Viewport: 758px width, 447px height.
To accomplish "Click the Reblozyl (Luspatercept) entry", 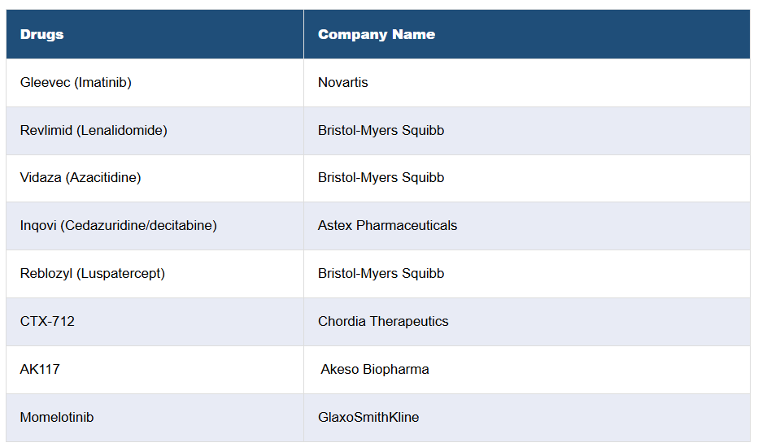I will pos(93,273).
